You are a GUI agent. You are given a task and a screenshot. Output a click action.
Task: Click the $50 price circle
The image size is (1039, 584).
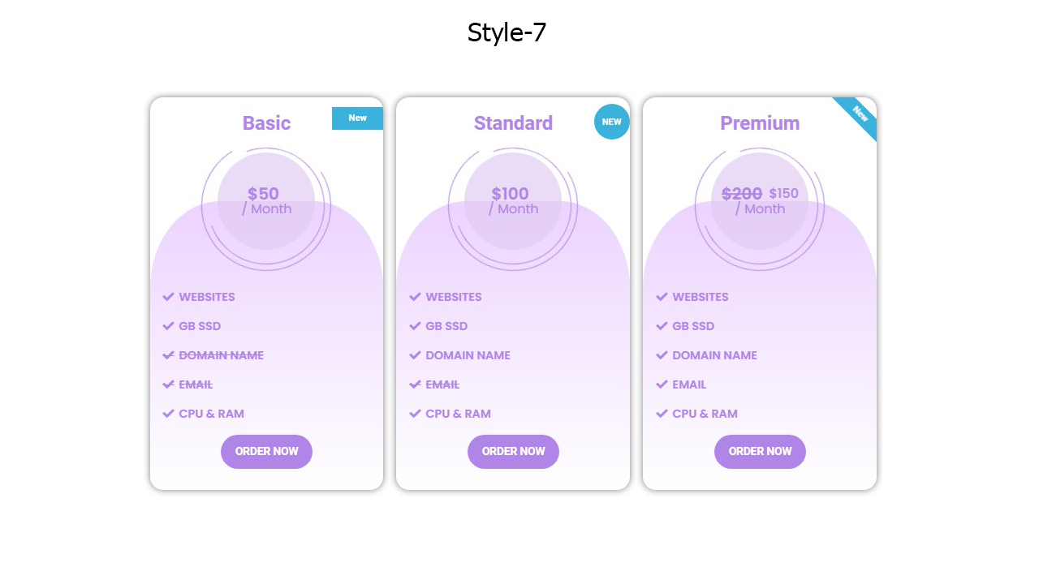coord(266,200)
